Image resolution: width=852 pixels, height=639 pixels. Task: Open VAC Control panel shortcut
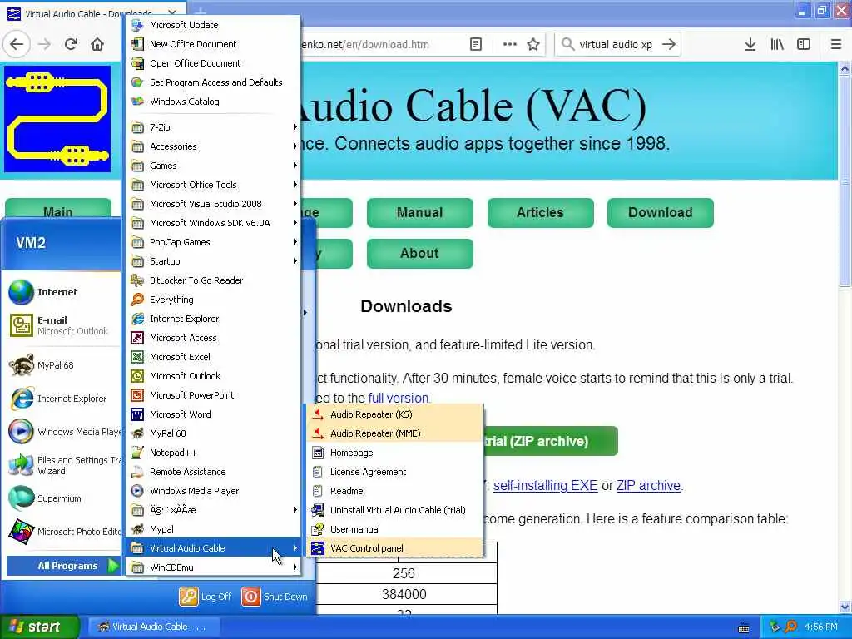[395, 548]
